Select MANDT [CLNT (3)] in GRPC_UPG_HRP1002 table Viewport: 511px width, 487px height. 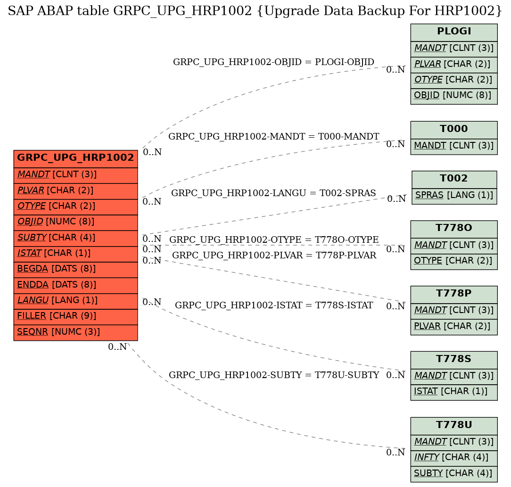75,175
